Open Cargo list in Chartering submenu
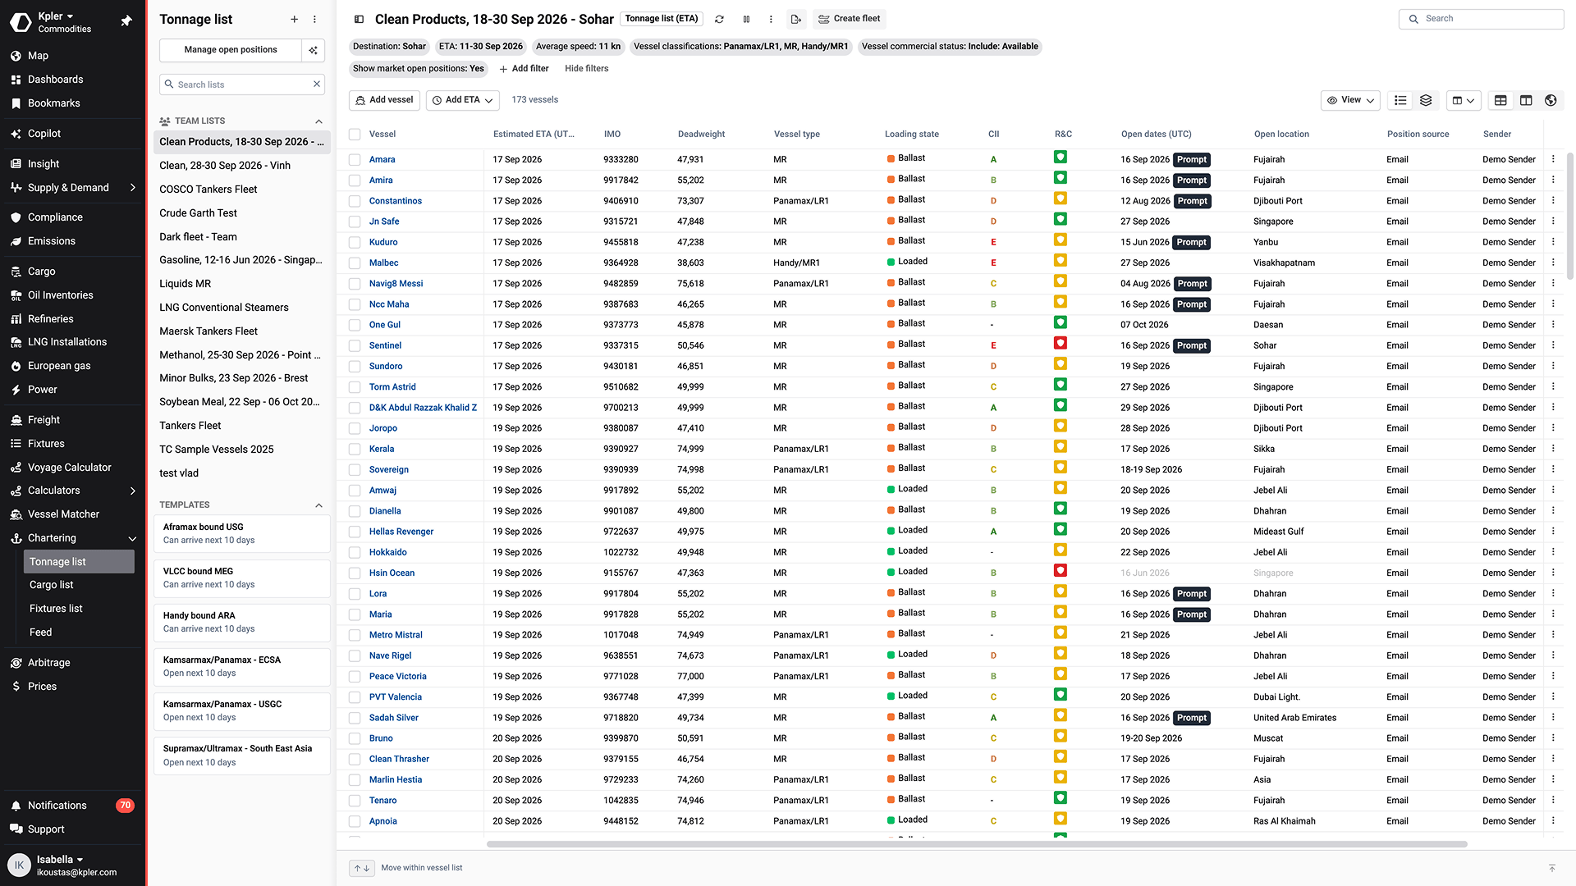The width and height of the screenshot is (1576, 886). [52, 585]
